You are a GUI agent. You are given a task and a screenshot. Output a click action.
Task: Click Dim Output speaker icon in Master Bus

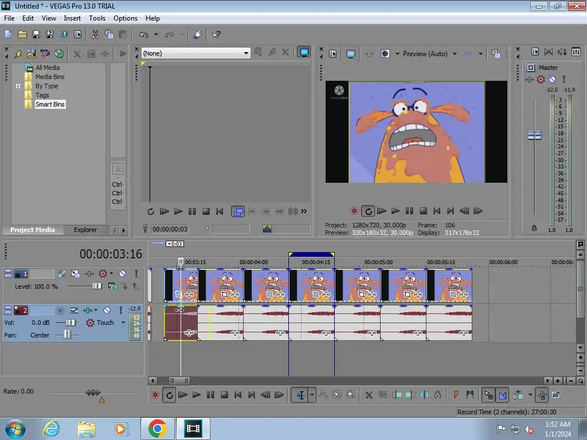[562, 52]
